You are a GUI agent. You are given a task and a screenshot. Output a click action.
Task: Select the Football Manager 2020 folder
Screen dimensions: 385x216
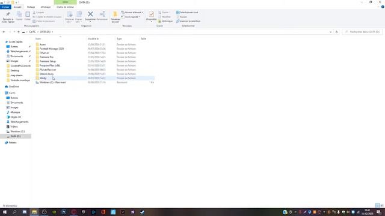tap(52, 49)
